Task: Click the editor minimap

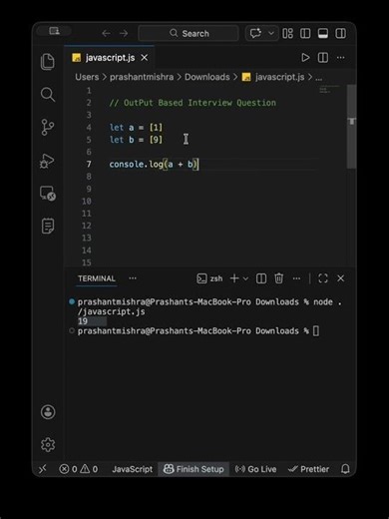Action: point(329,90)
